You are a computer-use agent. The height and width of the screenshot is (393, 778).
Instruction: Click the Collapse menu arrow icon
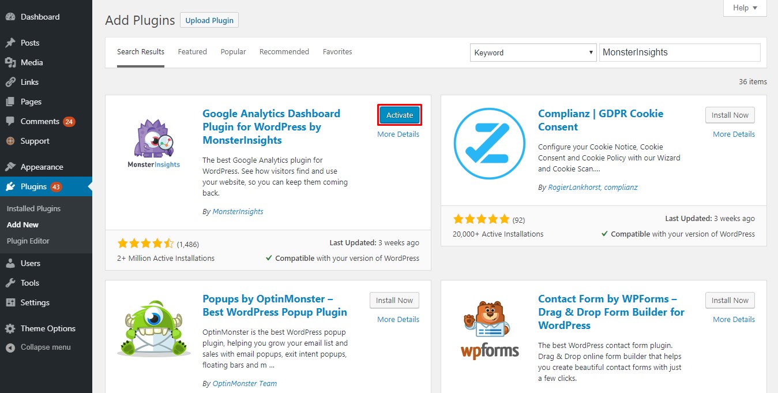(x=10, y=347)
